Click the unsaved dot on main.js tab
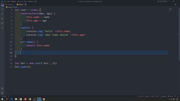The width and height of the screenshot is (180, 101). pyautogui.click(x=26, y=4)
